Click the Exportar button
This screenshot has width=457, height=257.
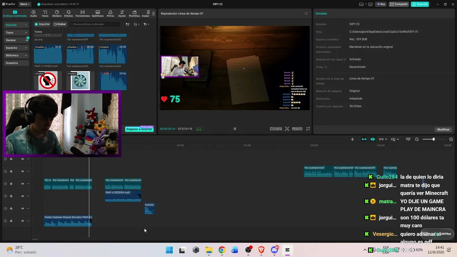click(420, 4)
